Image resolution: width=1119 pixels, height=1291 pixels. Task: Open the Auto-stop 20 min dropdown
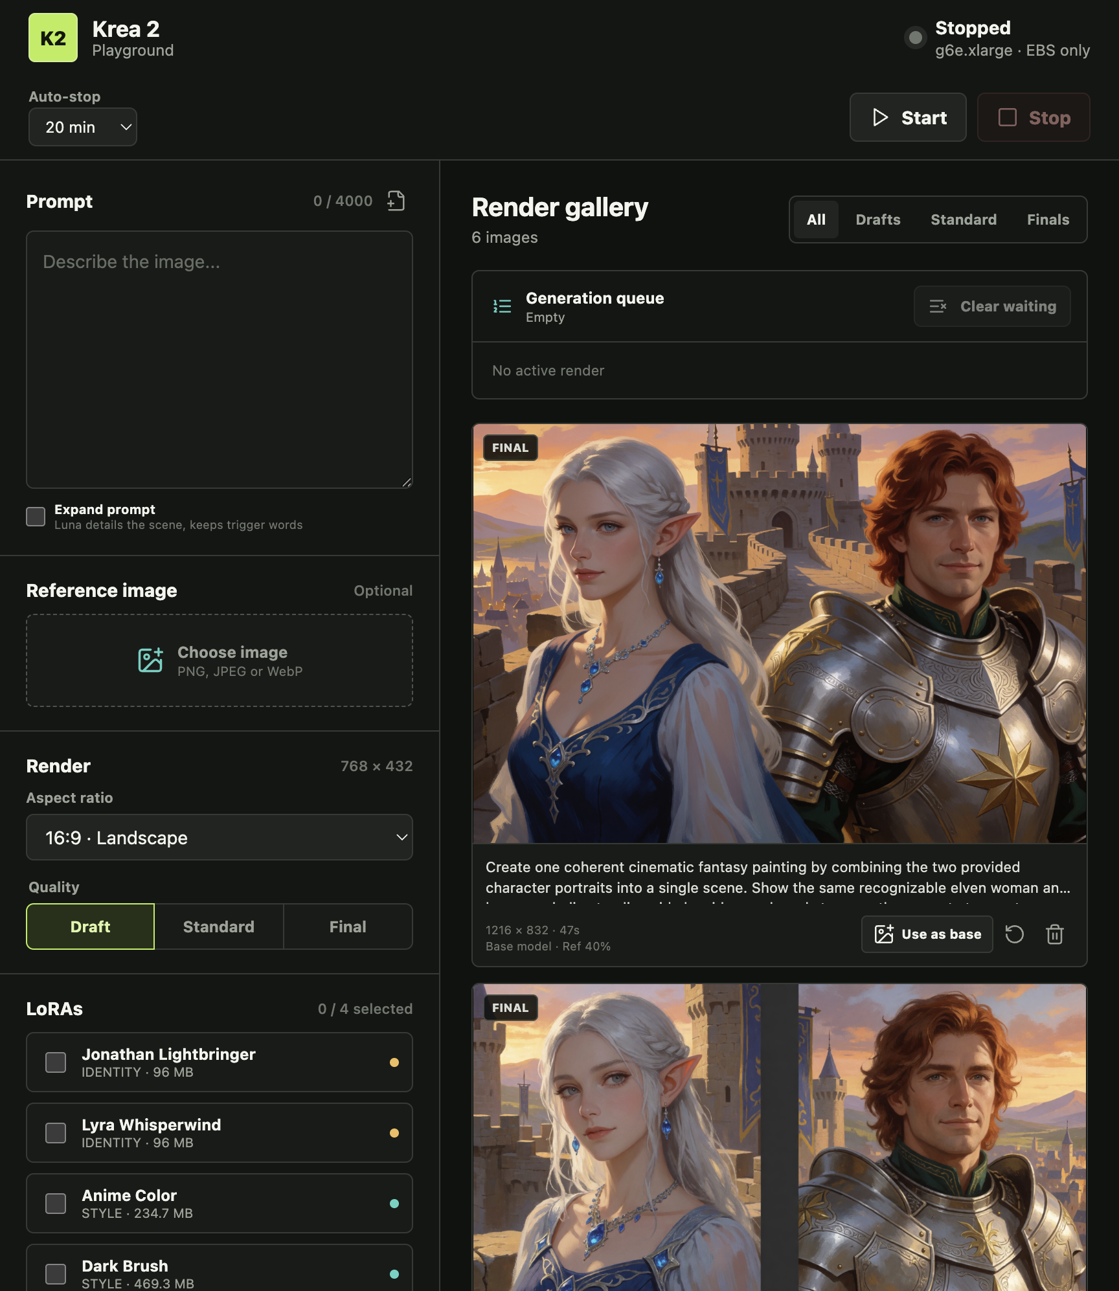pos(83,127)
